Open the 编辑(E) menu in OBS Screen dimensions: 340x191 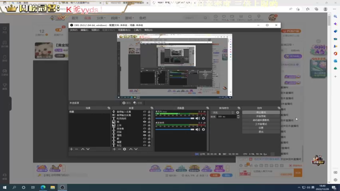(84, 30)
